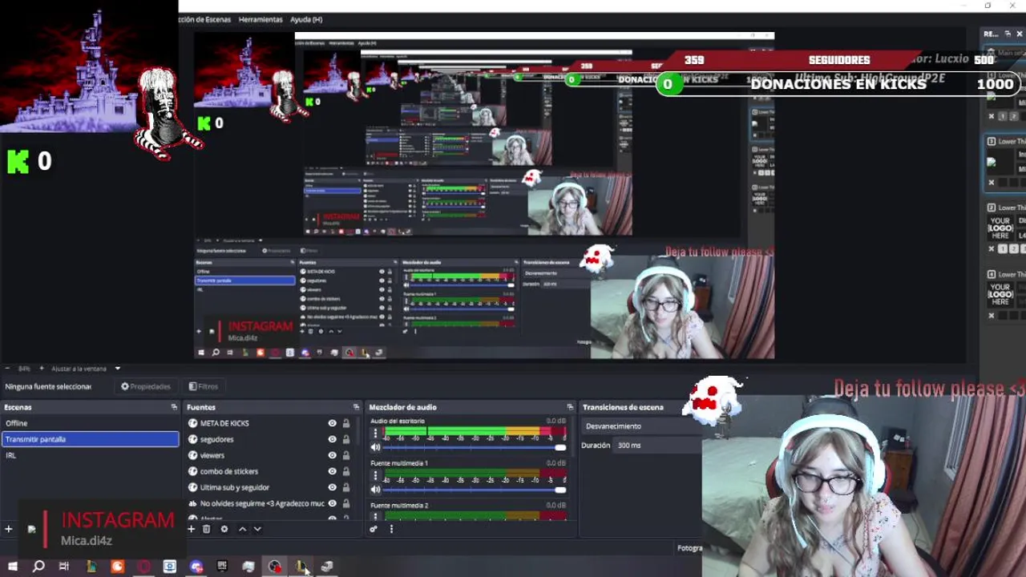
Task: Select the highlighted second Lower Third header
Action: coord(1007,141)
